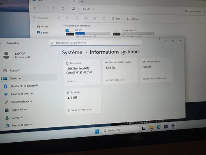
Task: Close the Paramètres window
Action: pos(180,41)
